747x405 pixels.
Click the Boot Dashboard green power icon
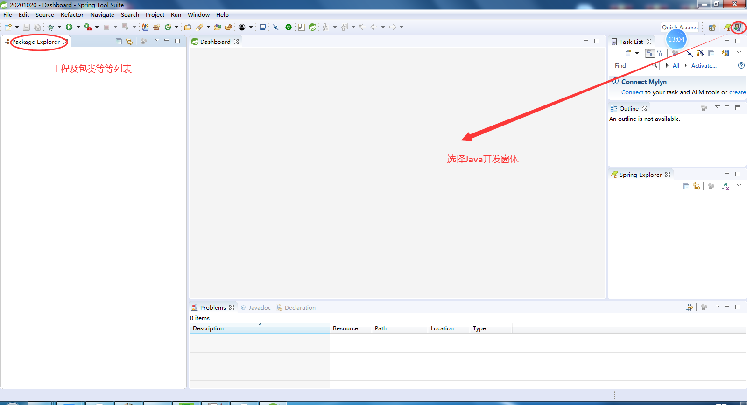coord(289,27)
